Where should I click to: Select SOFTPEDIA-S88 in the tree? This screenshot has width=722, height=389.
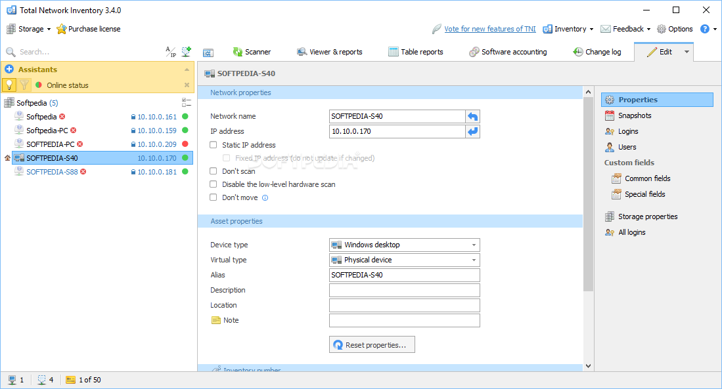pyautogui.click(x=51, y=172)
